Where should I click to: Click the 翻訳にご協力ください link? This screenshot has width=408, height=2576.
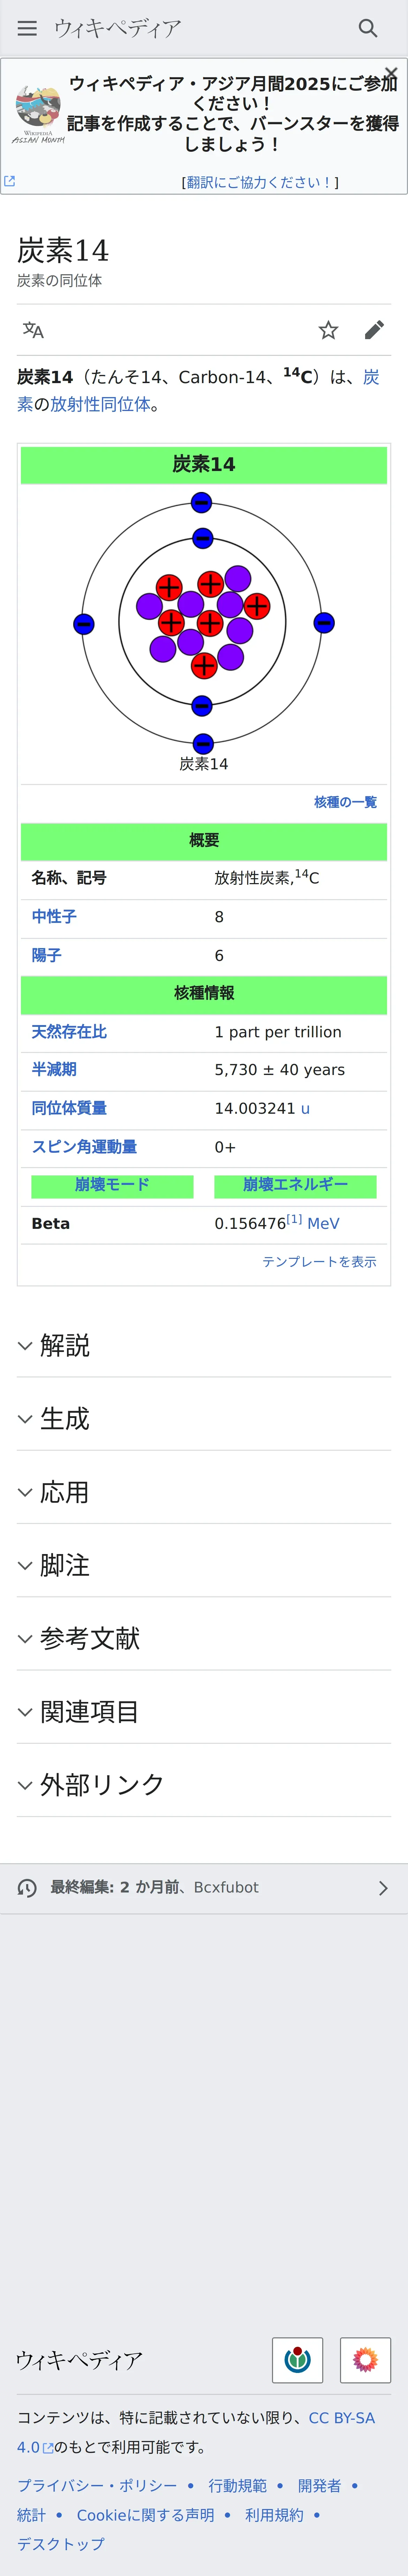(x=260, y=182)
